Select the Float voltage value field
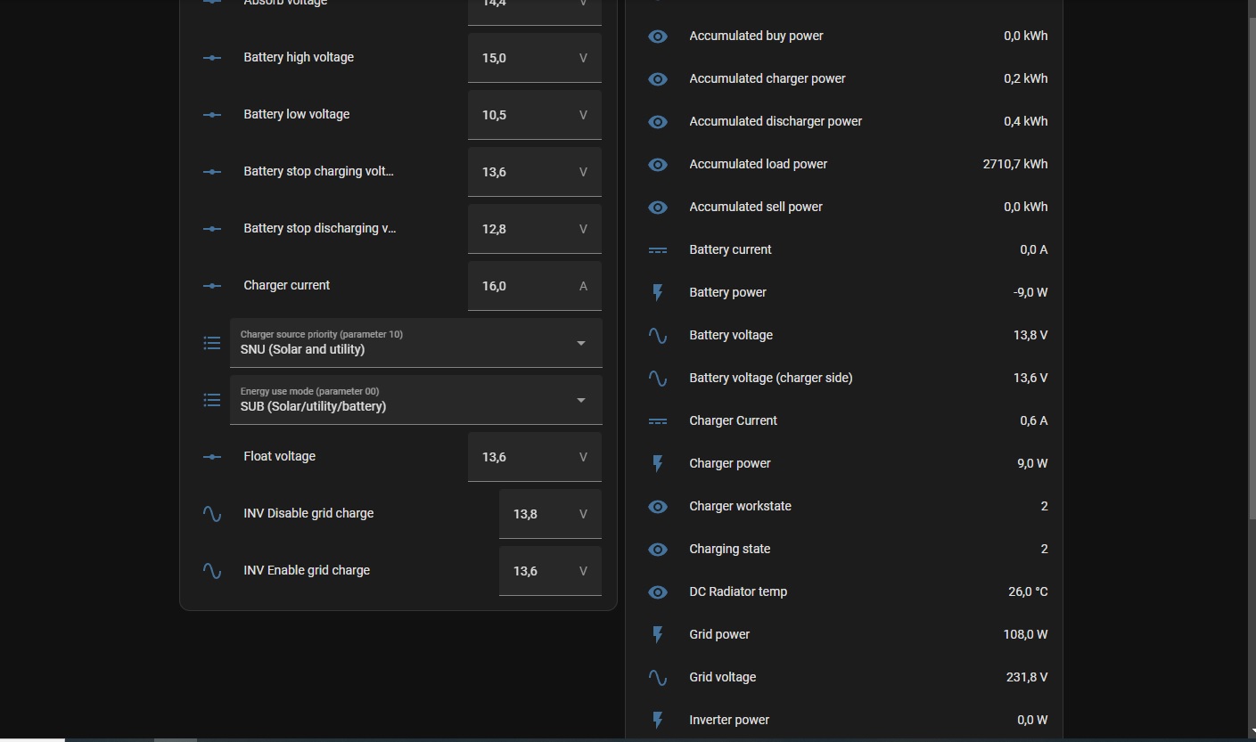Image resolution: width=1256 pixels, height=742 pixels. (524, 457)
